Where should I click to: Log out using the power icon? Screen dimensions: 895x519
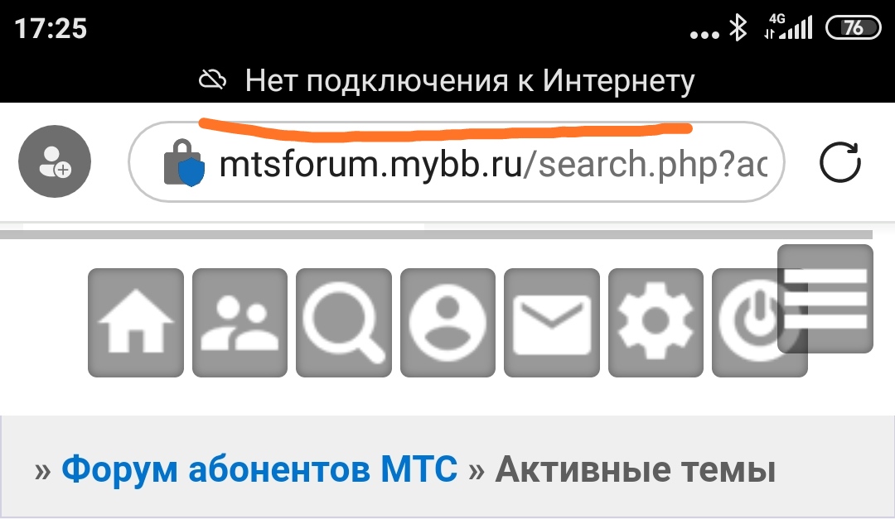click(x=747, y=323)
